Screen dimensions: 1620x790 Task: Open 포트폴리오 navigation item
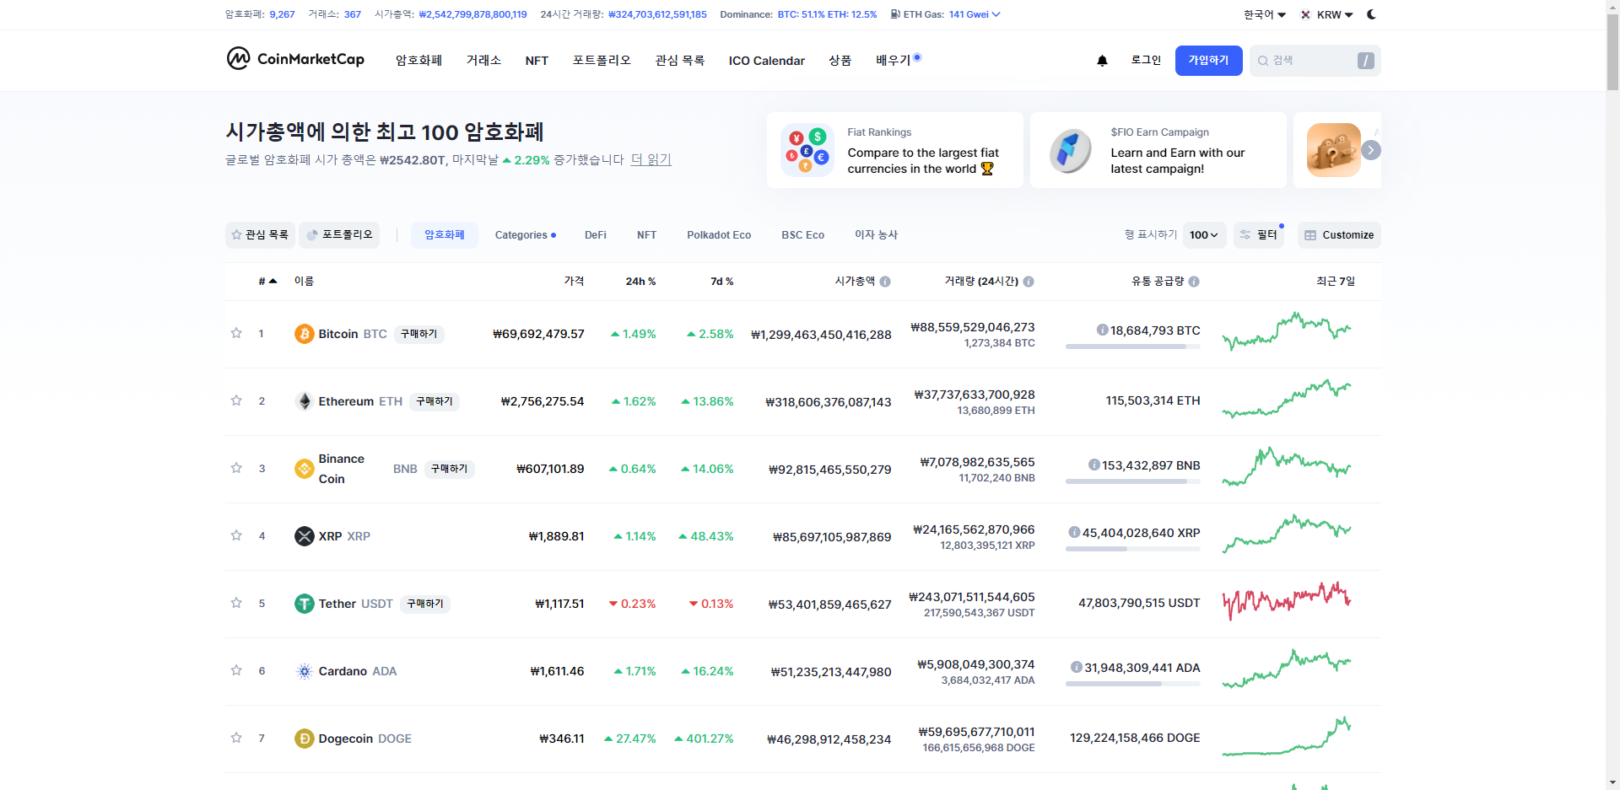pyautogui.click(x=602, y=61)
